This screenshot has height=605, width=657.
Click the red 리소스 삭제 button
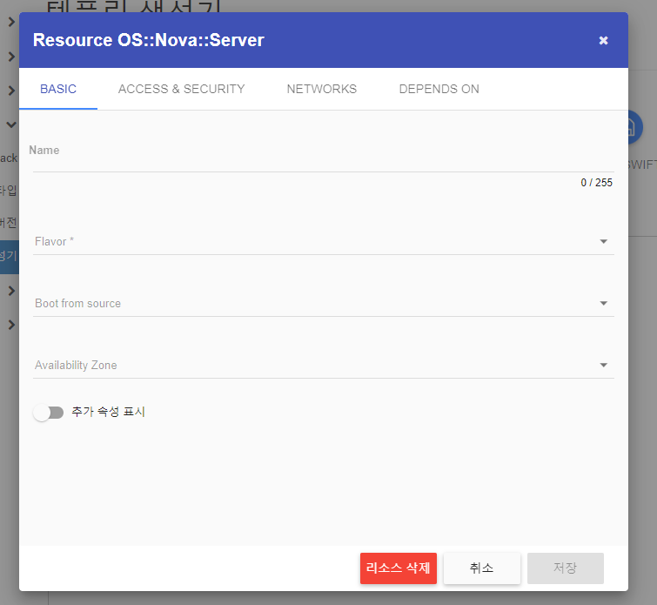point(398,568)
